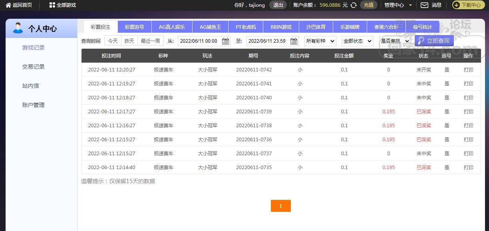Select the 最近一周 quick time filter

point(150,41)
